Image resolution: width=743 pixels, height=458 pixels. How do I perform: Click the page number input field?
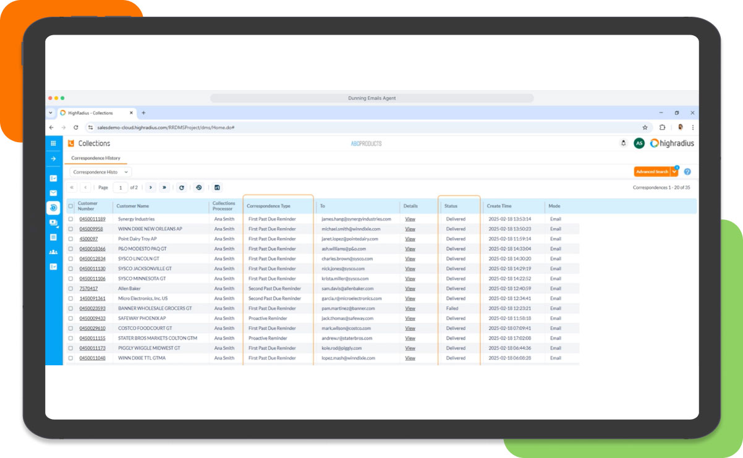pyautogui.click(x=120, y=187)
